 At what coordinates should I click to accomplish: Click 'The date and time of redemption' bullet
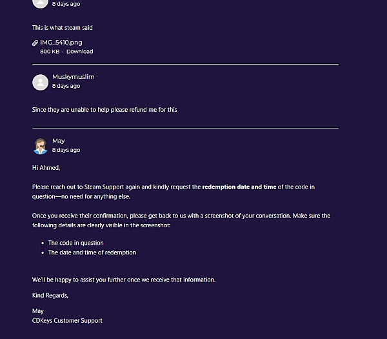(92, 252)
